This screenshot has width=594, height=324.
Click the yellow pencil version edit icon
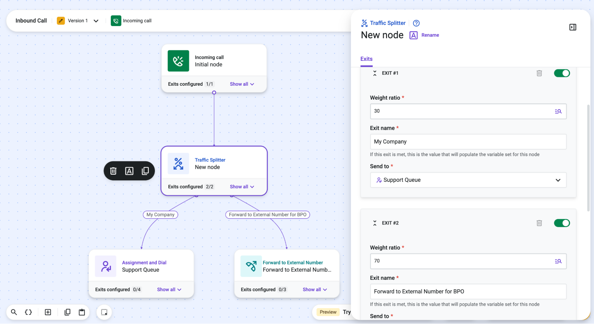61,21
